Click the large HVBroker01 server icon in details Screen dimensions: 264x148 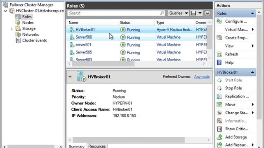82,77
